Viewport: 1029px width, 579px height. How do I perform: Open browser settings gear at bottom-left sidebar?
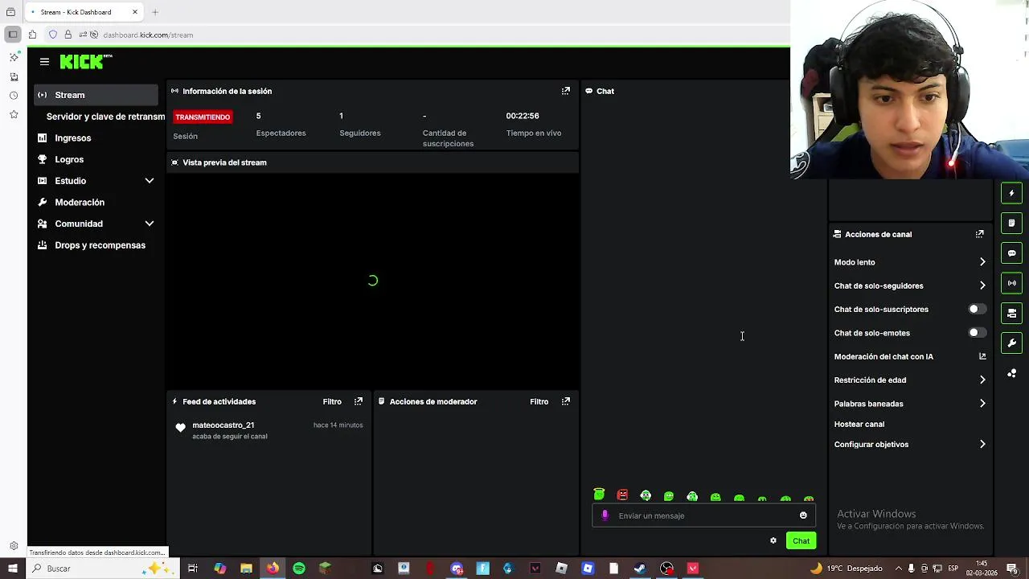[14, 546]
